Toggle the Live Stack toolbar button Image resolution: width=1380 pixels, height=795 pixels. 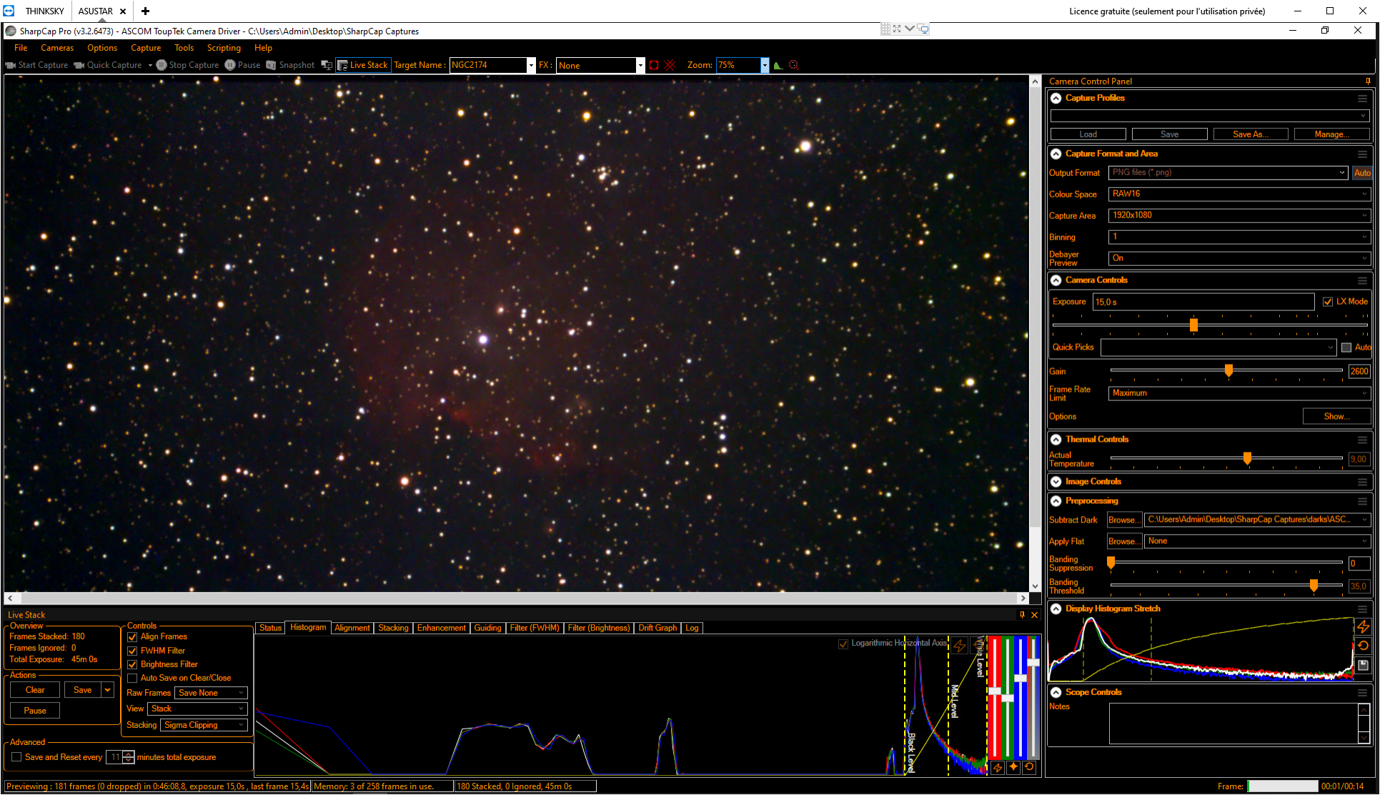coord(364,65)
